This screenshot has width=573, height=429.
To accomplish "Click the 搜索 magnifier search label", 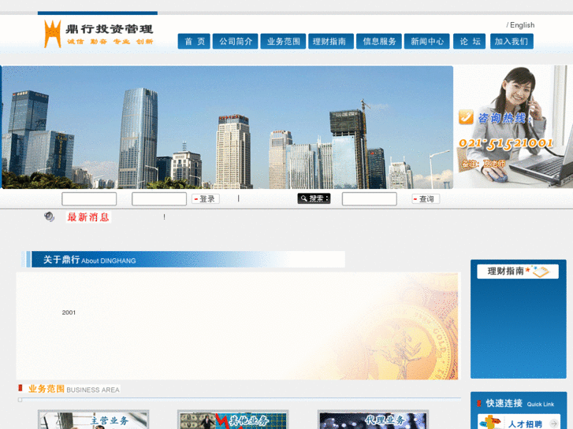I will coord(314,198).
